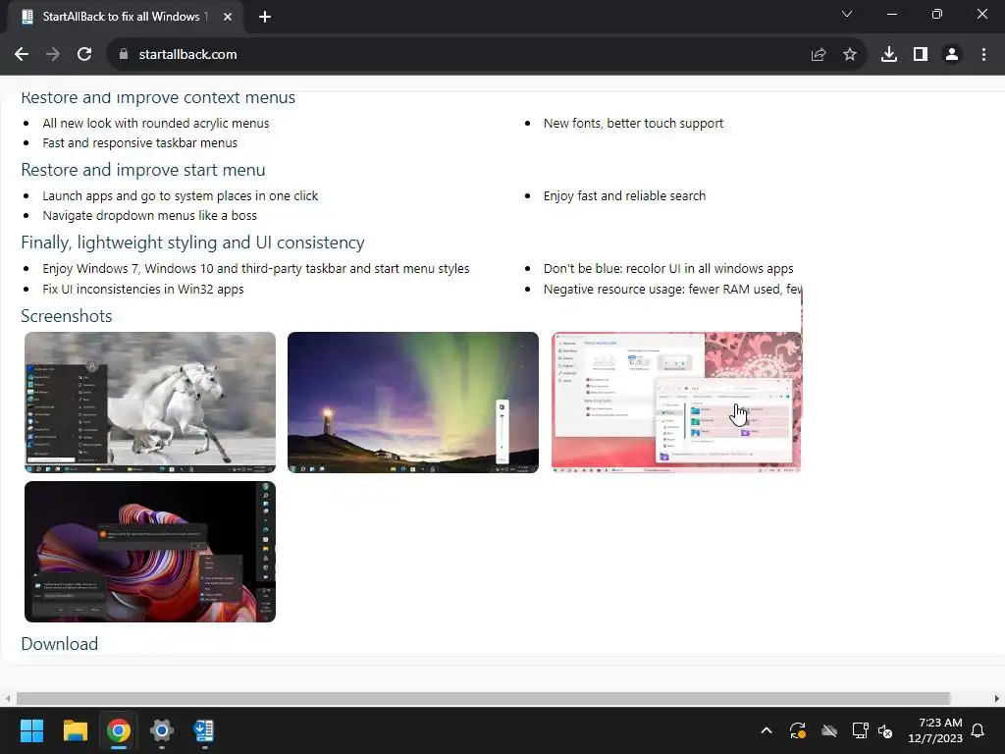Bookmark this tab with star icon
The width and height of the screenshot is (1005, 754).
click(850, 55)
